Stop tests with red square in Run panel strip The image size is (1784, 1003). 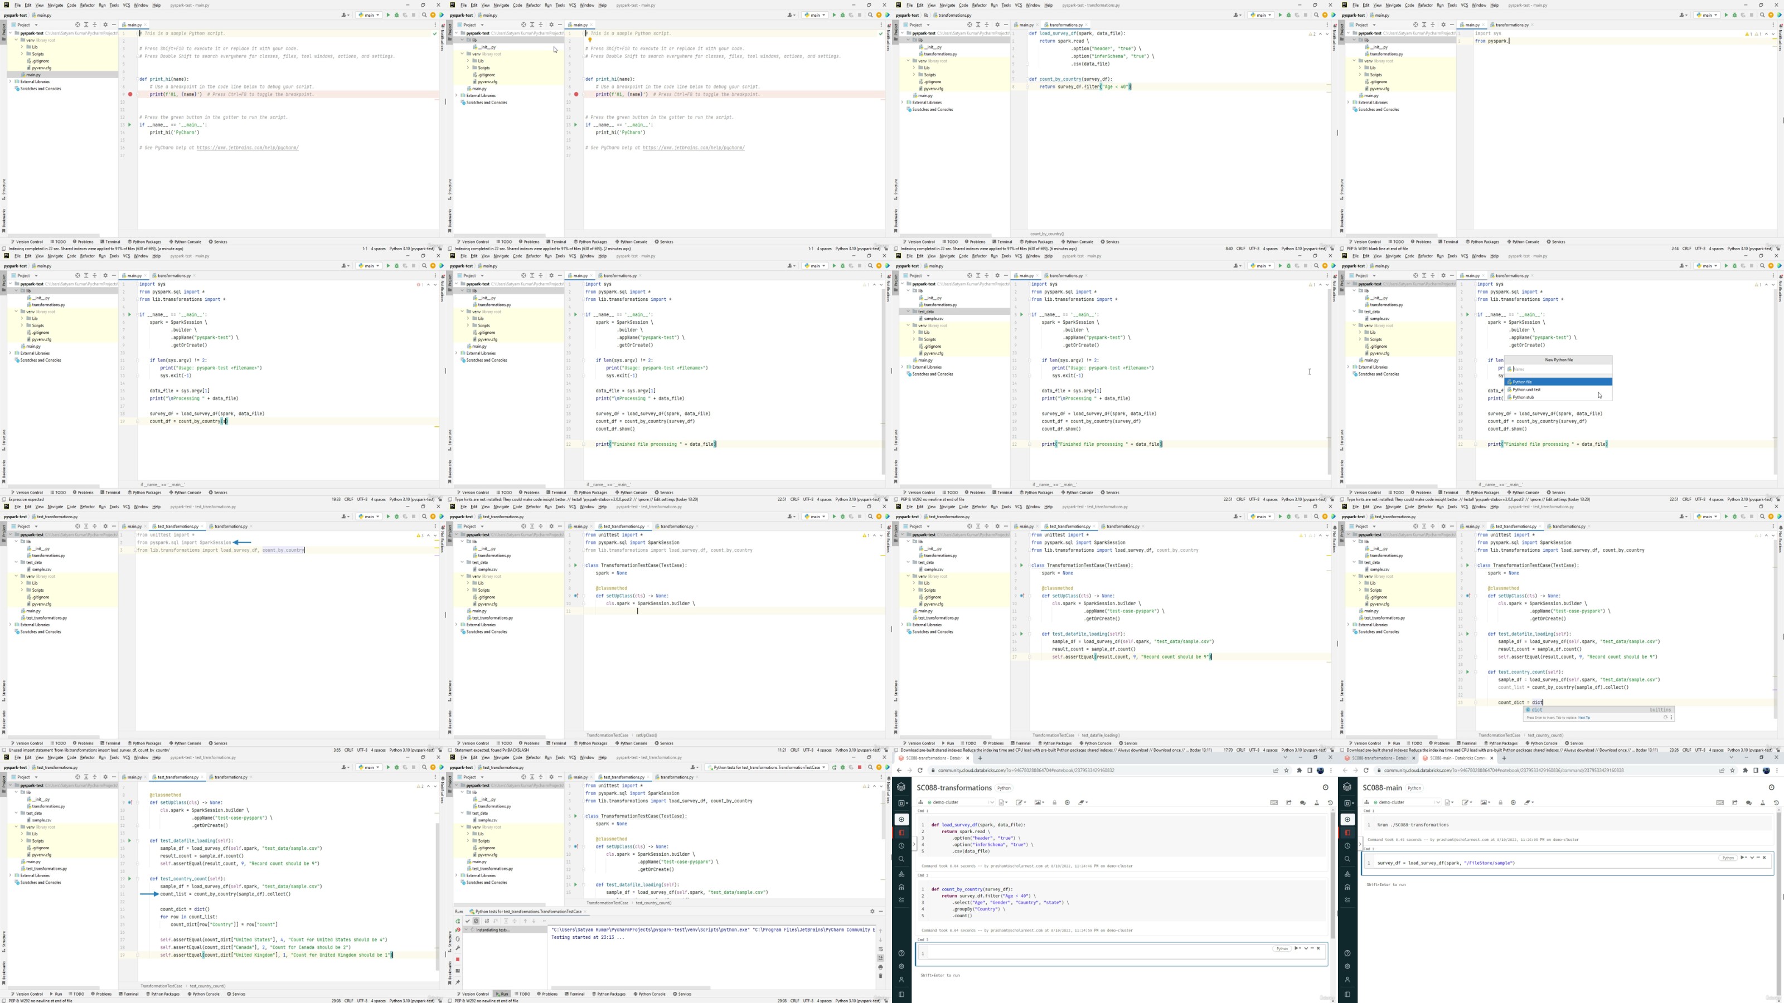[458, 960]
